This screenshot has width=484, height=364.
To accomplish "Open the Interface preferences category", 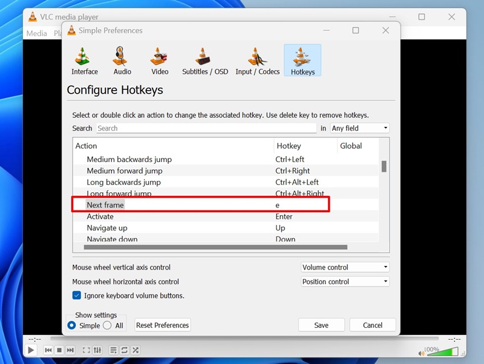I will coord(85,61).
